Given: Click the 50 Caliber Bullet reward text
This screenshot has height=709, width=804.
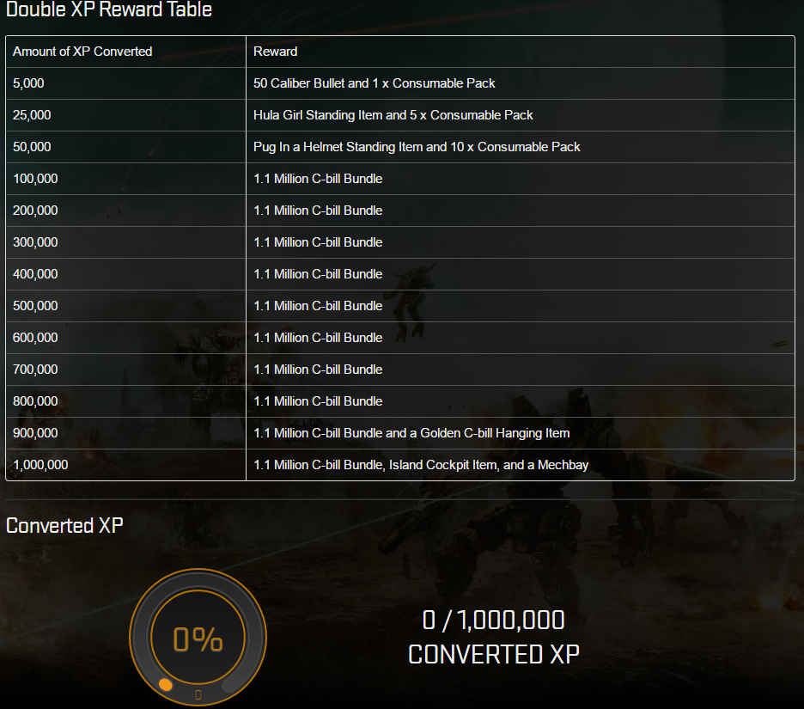Looking at the screenshot, I should click(374, 83).
